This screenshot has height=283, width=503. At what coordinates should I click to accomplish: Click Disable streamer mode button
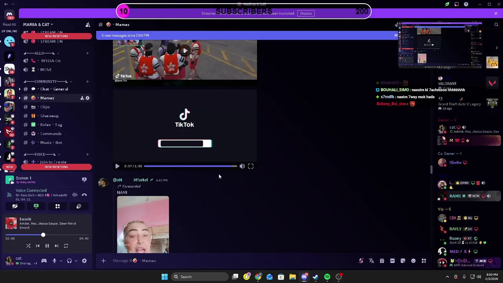[306, 13]
